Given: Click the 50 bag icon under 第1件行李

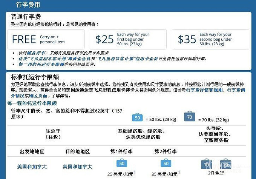Looking at the screenshot, I should click(x=122, y=163).
